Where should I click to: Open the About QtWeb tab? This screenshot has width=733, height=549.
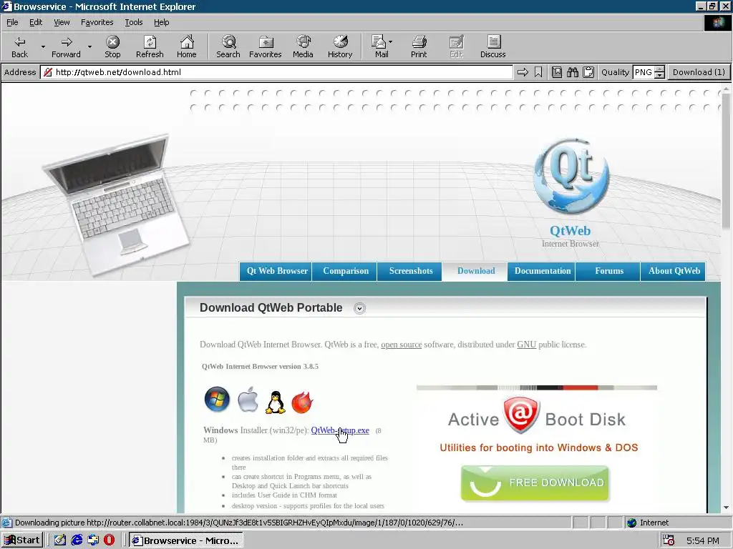click(x=674, y=271)
